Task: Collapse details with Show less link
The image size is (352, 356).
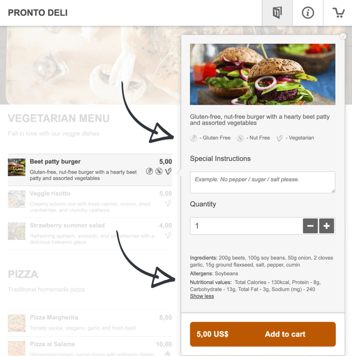Action: (202, 296)
